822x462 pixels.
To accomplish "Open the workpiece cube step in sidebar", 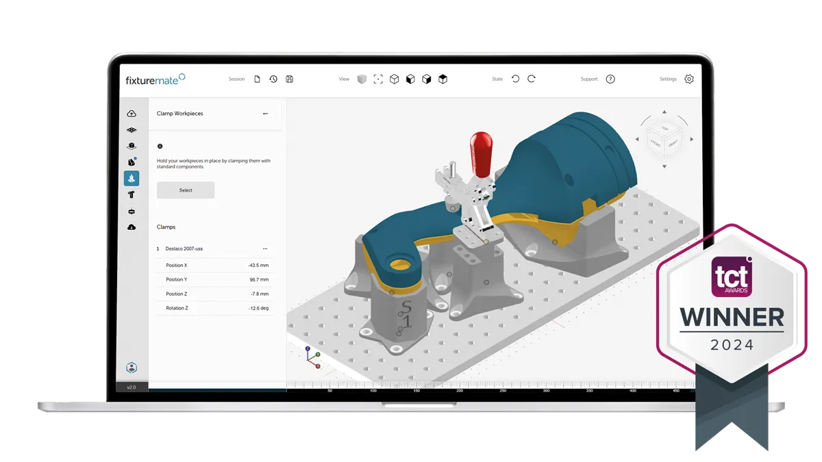I will pyautogui.click(x=132, y=146).
